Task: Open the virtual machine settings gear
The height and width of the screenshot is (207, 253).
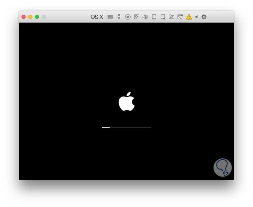Action: [204, 17]
